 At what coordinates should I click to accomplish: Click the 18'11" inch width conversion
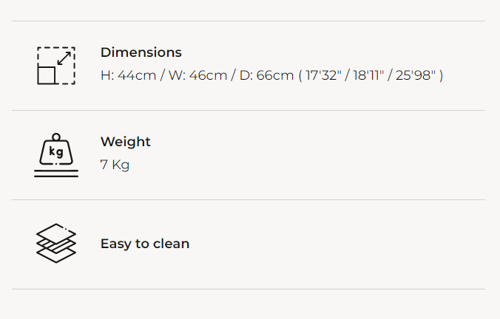[369, 75]
